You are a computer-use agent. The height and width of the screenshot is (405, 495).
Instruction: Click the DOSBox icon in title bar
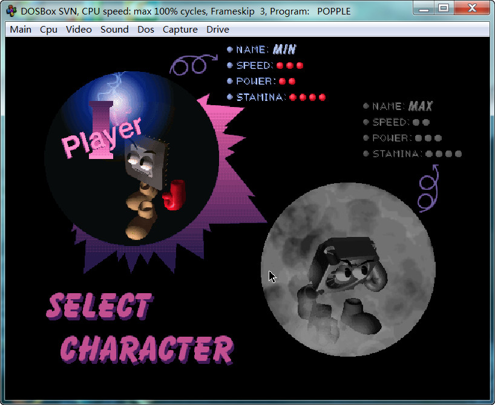click(11, 11)
